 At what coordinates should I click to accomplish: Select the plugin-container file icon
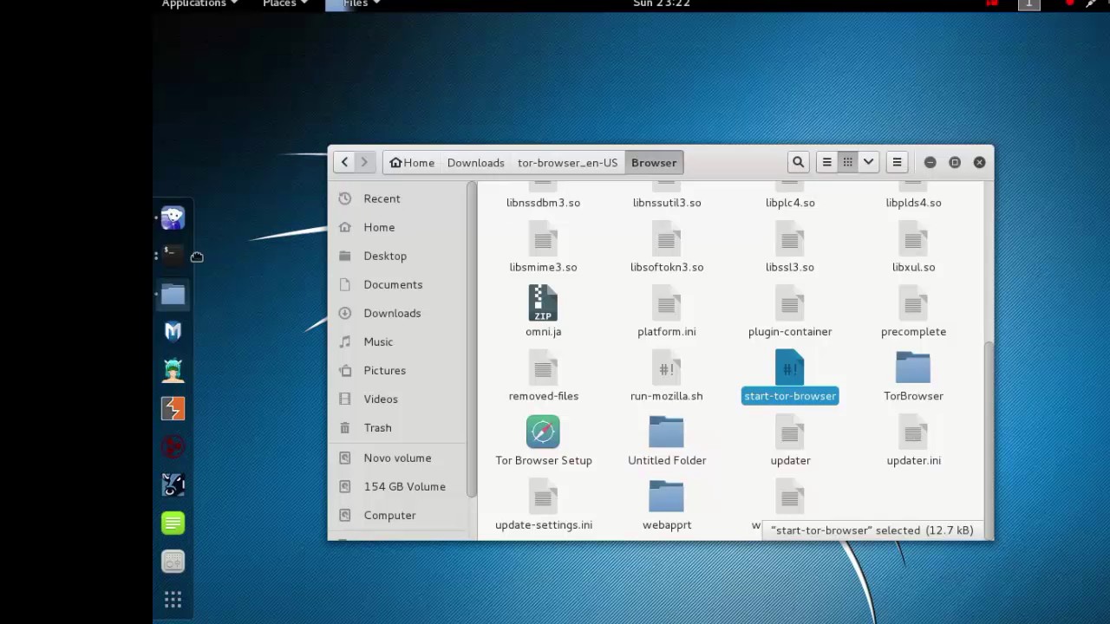pyautogui.click(x=790, y=303)
